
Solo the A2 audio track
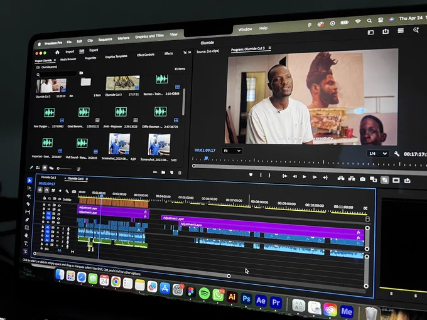[x=63, y=233]
